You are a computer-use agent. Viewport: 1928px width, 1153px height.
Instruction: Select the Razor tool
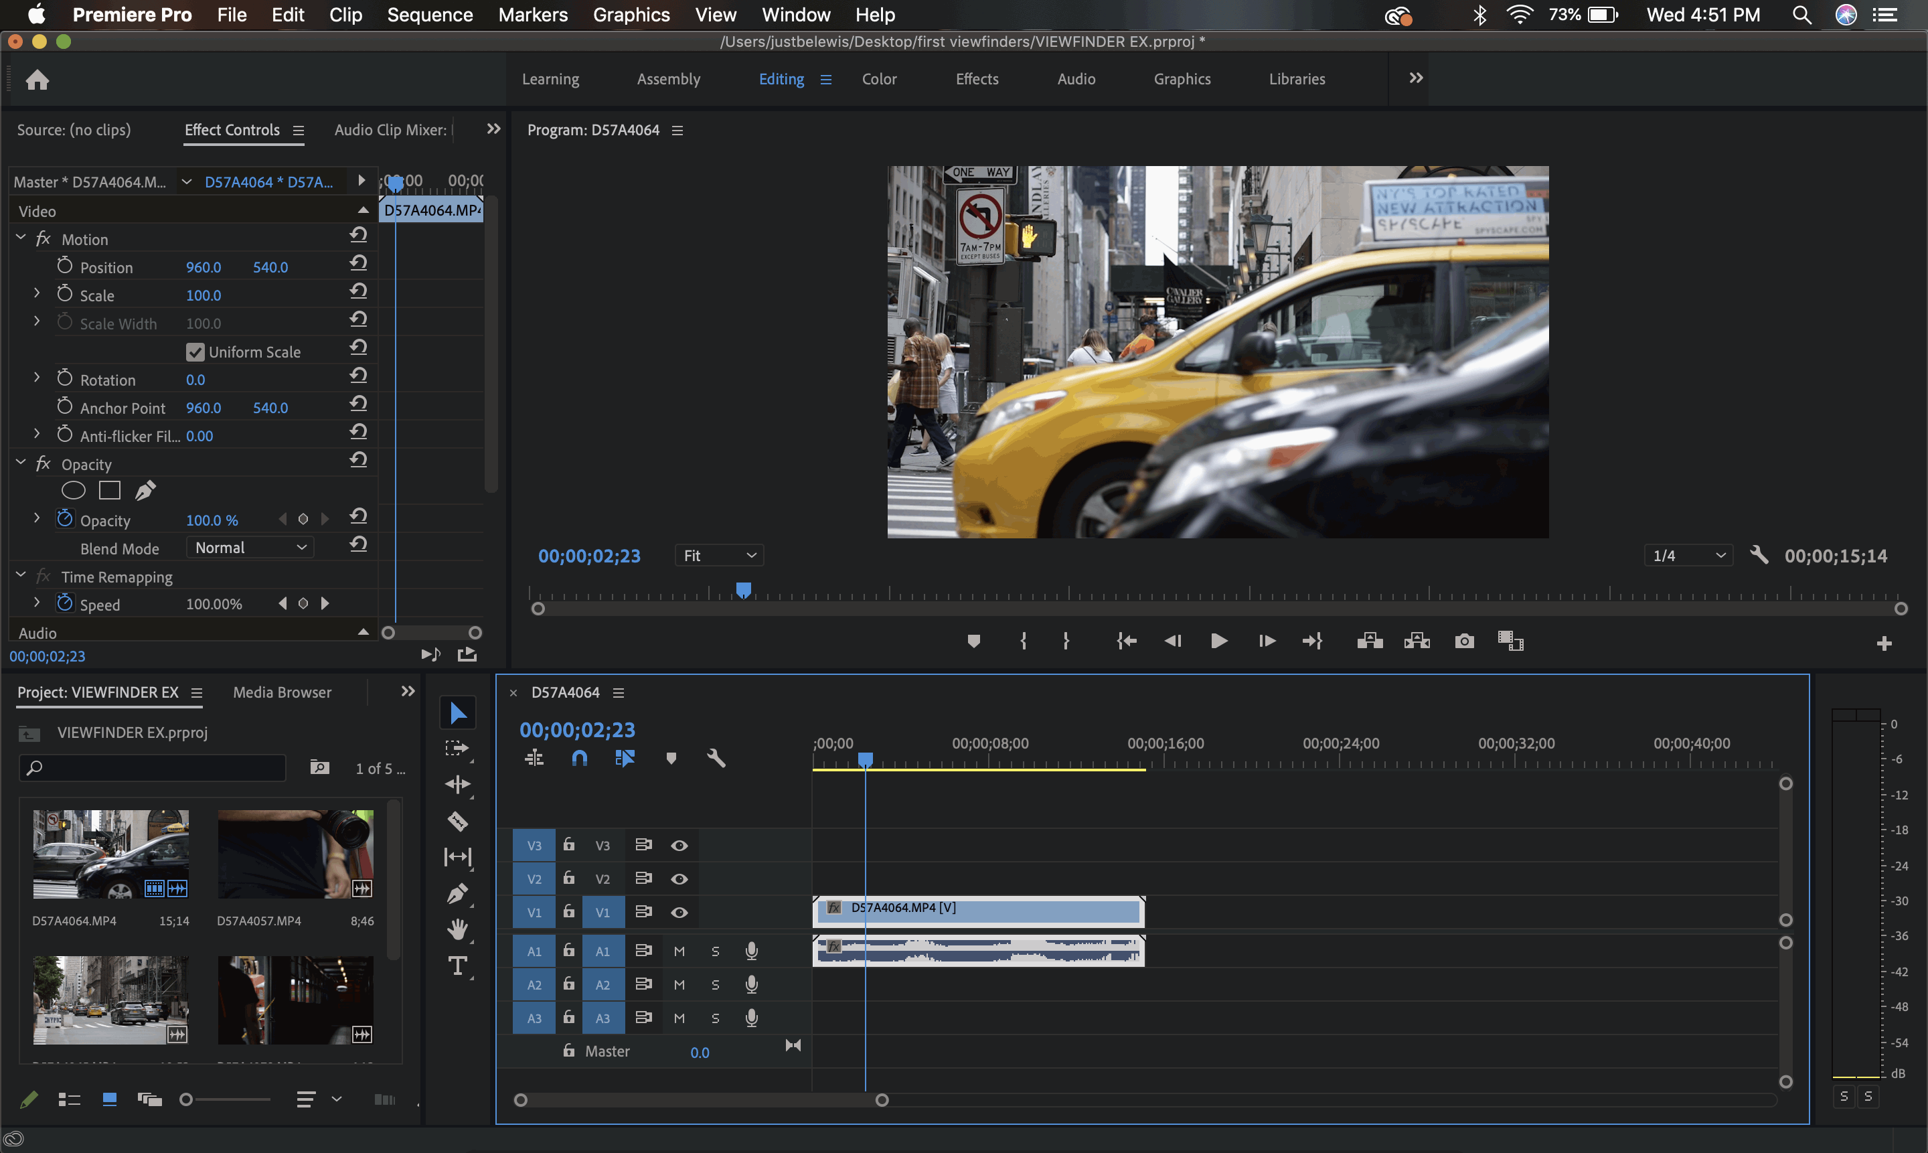click(x=457, y=820)
